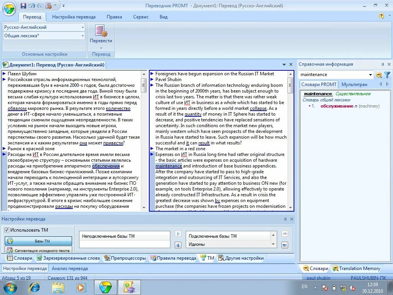The image size is (393, 295).
Task: Open the speaker volume tray icon
Action: pyautogui.click(x=352, y=288)
